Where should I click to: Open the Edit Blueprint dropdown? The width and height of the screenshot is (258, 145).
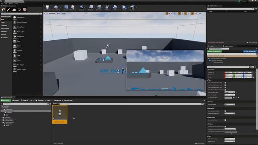250,52
